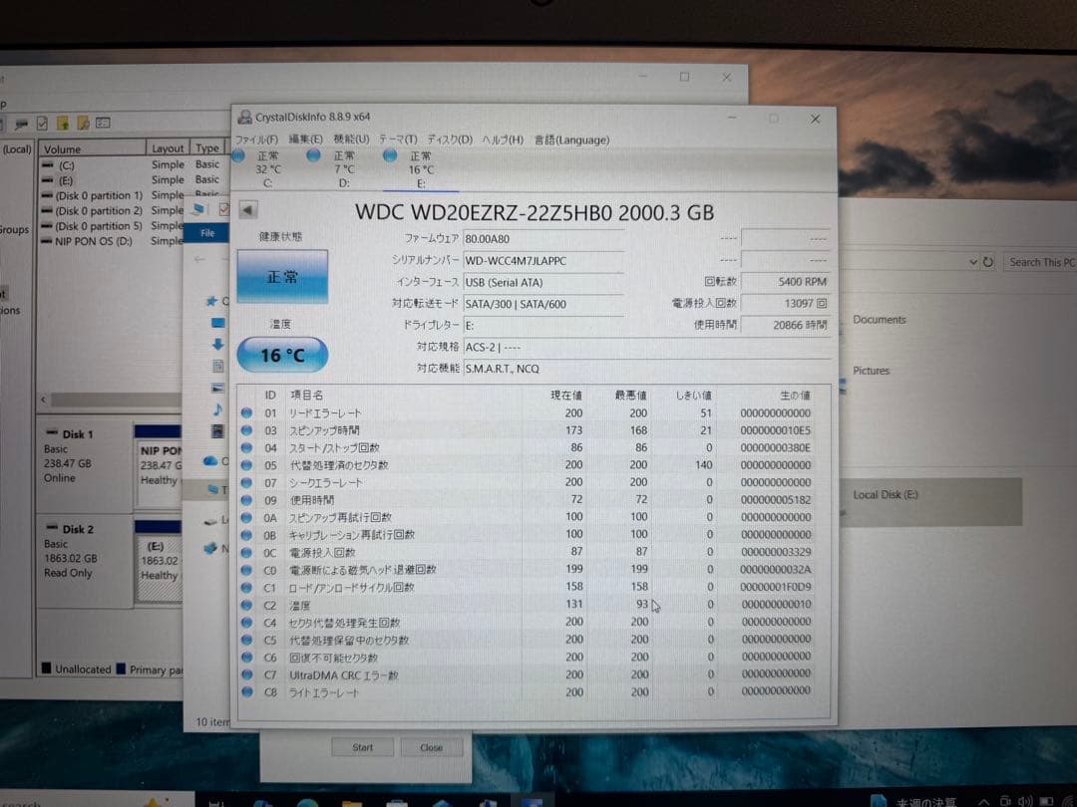Click the back arrow icon in CrystalDiskInfo
Viewport: 1077px width, 807px height.
tap(245, 209)
